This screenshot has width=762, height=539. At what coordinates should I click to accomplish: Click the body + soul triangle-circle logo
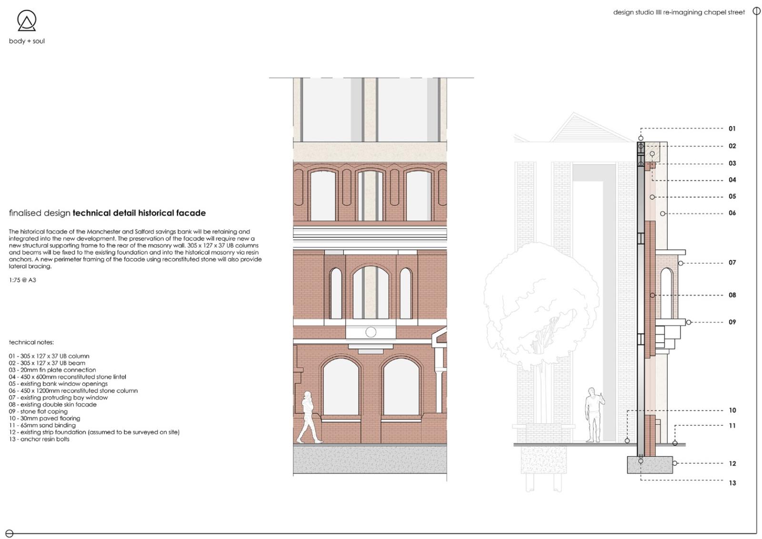point(27,21)
